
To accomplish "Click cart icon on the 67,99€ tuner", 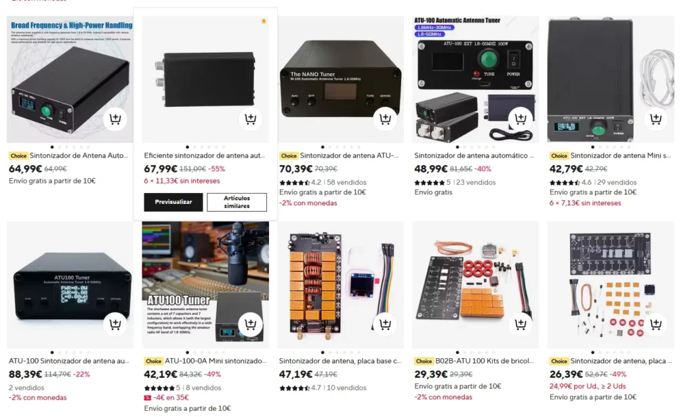I will (x=250, y=119).
